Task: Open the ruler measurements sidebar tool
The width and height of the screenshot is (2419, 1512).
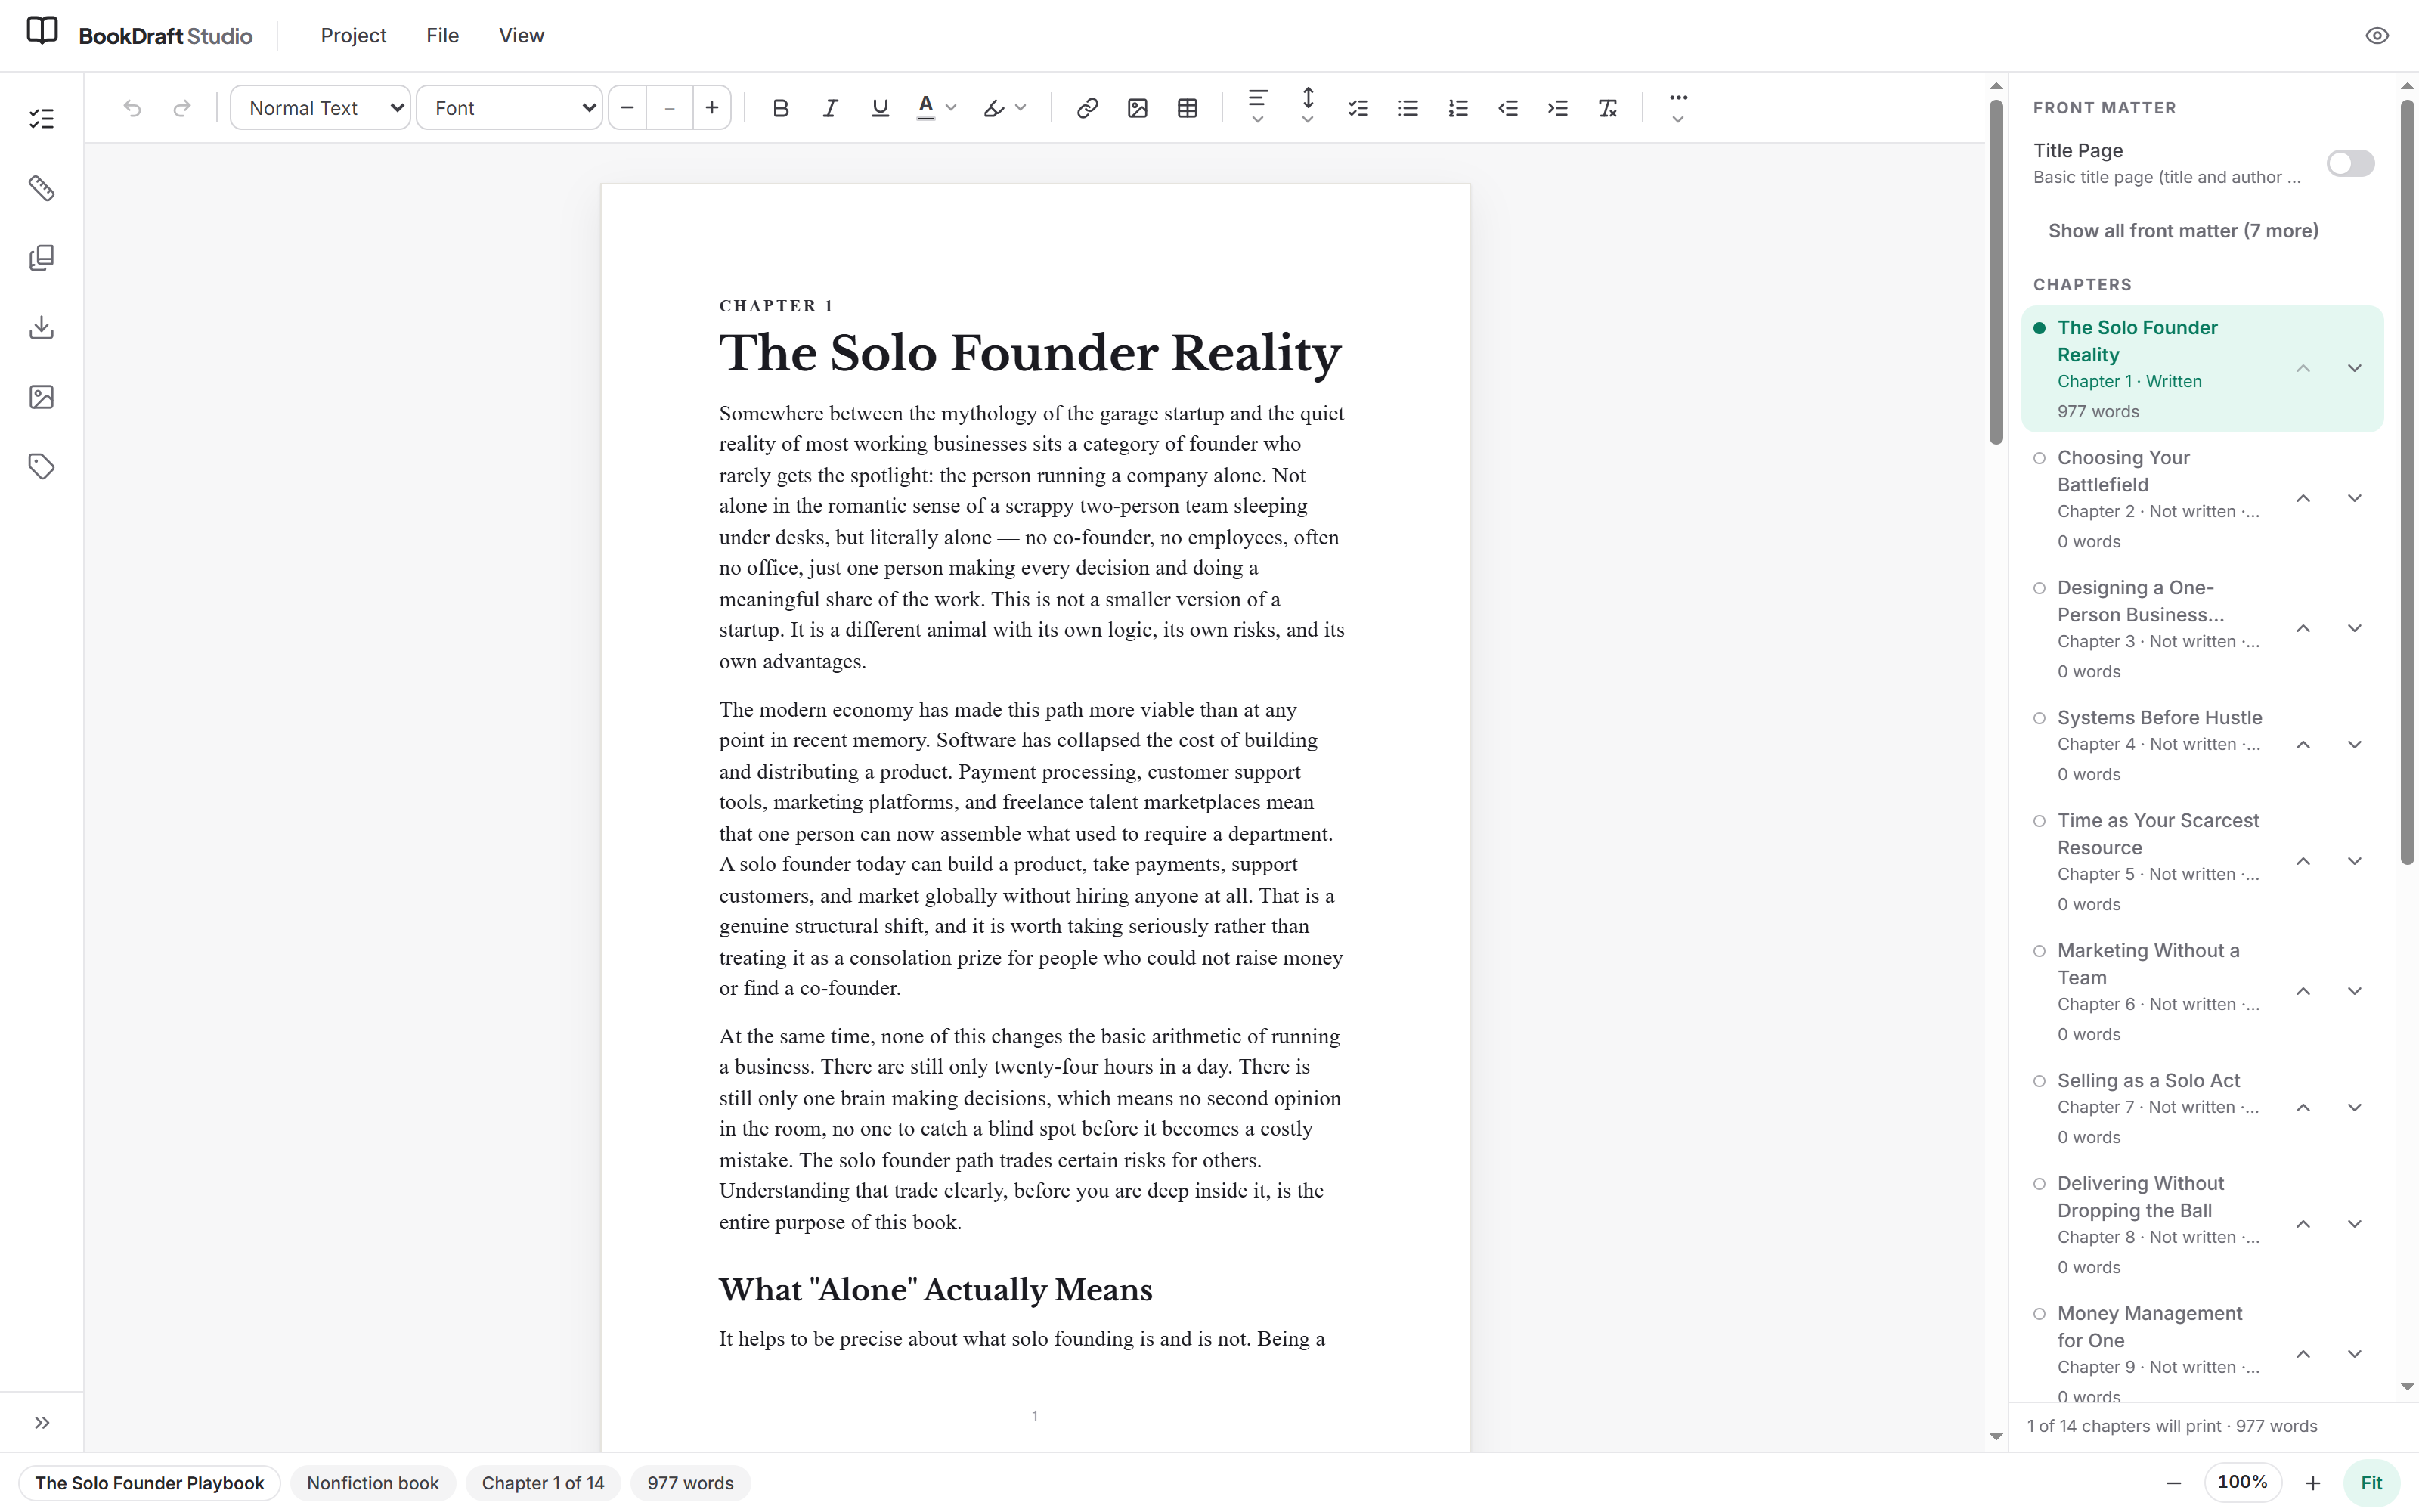Action: 41,188
